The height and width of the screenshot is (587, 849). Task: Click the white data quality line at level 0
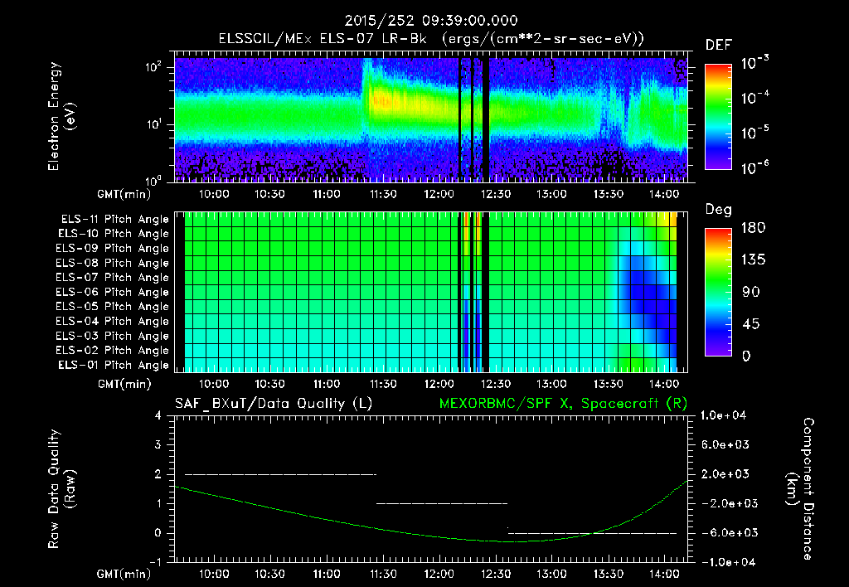tap(592, 533)
